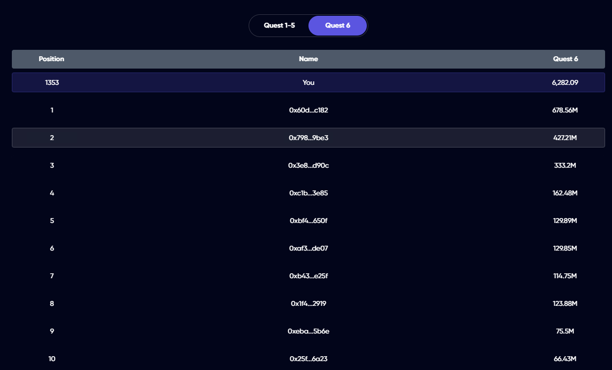Open wallet address 0xaf3...de07

point(308,249)
